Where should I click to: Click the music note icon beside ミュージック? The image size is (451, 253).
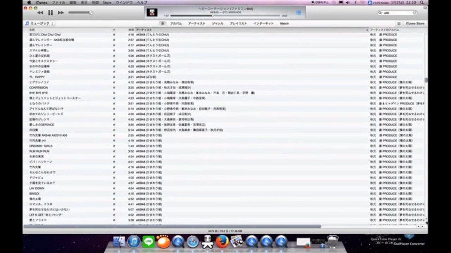pos(27,23)
